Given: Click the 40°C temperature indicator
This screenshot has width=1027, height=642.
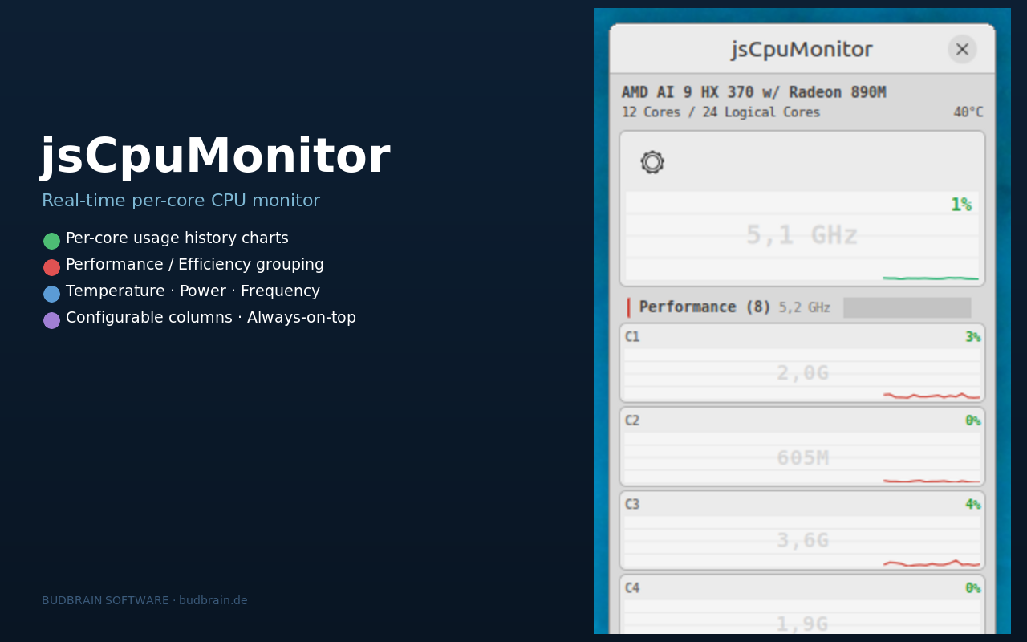Looking at the screenshot, I should pyautogui.click(x=967, y=112).
